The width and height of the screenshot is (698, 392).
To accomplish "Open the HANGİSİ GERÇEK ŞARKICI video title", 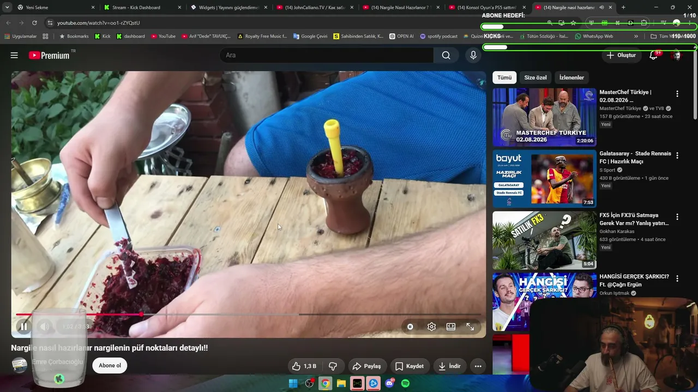I will 634,280.
